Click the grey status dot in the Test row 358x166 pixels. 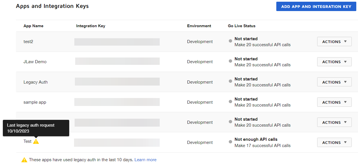[x=230, y=141]
